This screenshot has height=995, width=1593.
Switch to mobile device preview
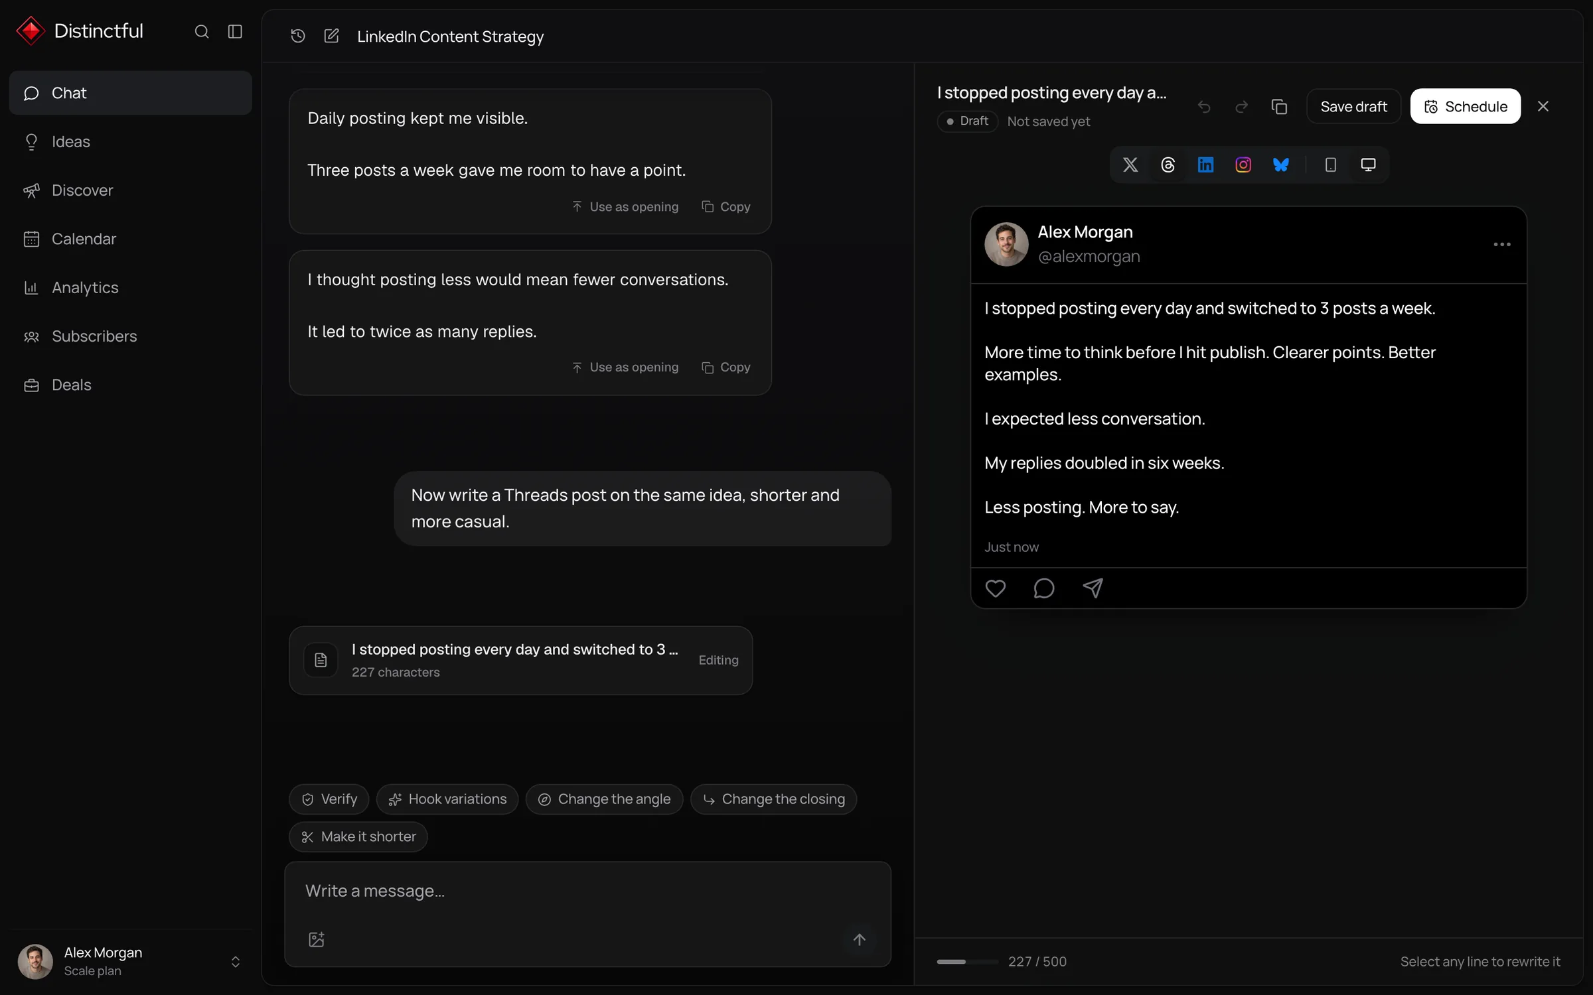[1331, 165]
